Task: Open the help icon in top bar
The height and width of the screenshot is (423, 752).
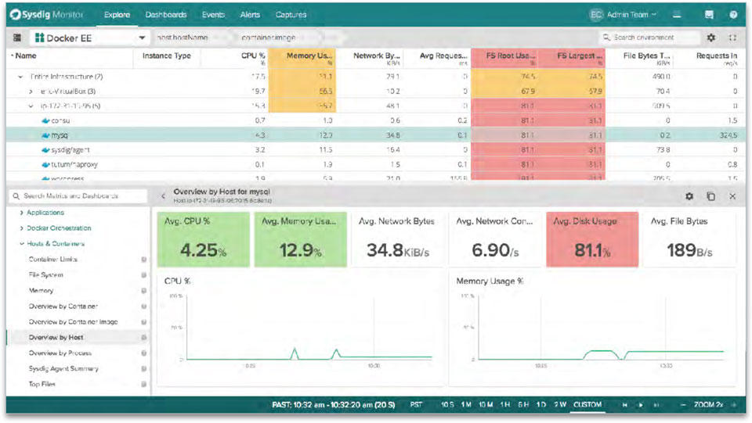Action: [733, 15]
